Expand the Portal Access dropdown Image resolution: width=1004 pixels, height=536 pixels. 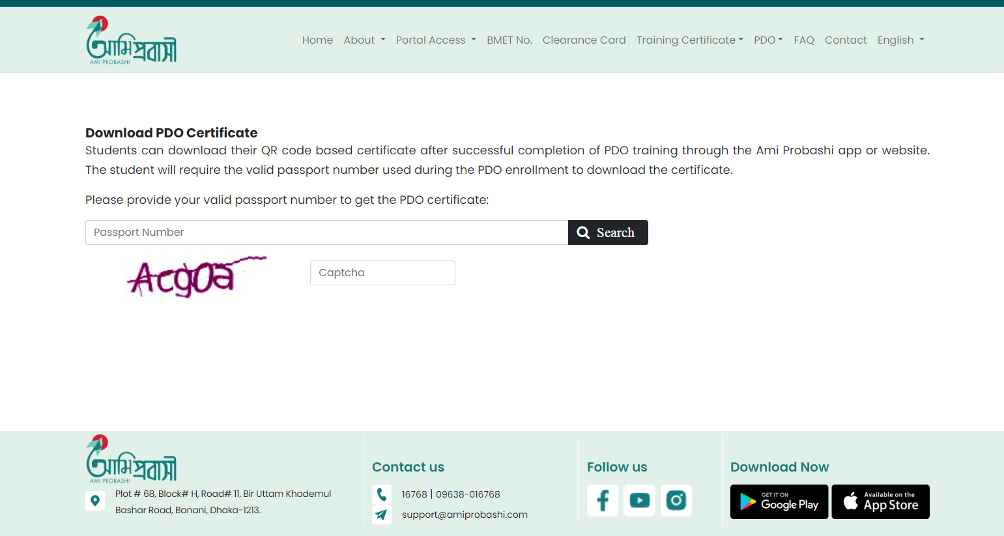pyautogui.click(x=435, y=40)
